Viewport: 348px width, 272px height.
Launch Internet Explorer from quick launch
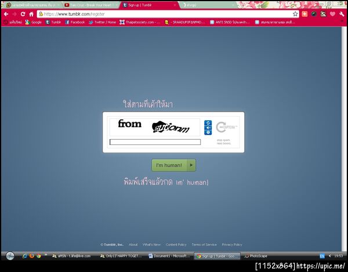coord(25,256)
